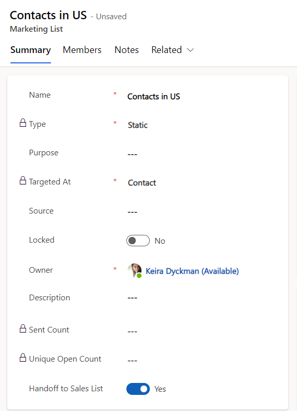
Task: Click Keira Dyckman's owner avatar photo
Action: coord(134,270)
